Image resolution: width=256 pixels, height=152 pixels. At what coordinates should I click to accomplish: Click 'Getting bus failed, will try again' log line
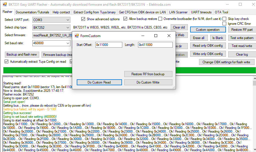[30, 109]
